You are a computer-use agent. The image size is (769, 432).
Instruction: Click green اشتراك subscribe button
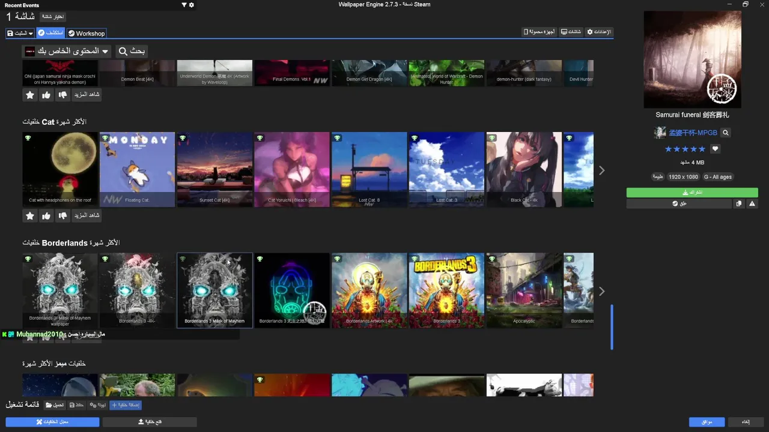(x=692, y=193)
